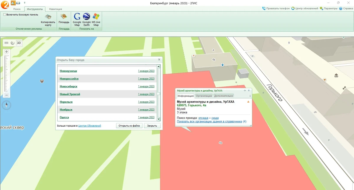This screenshot has width=354, height=190.
Task: Open Параметры settings
Action: click(329, 9)
